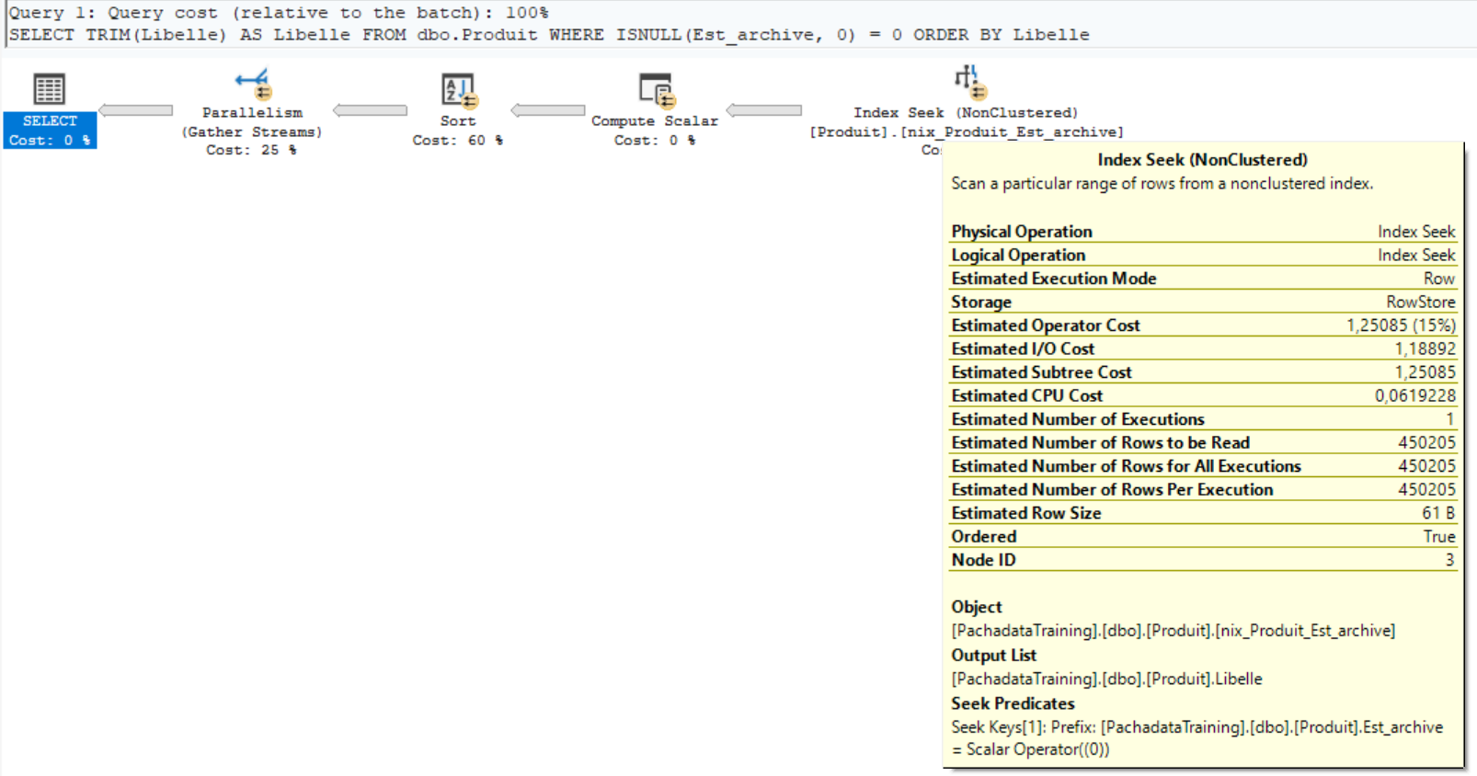Click the Estimated Row Size row
1477x776 pixels.
pyautogui.click(x=1203, y=513)
